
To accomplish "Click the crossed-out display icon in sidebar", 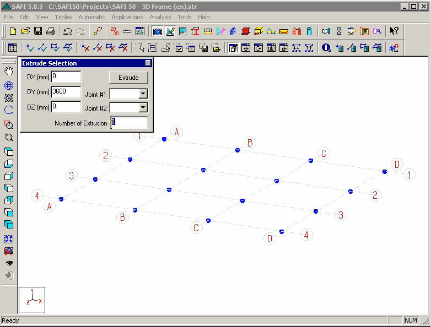I will coord(9,251).
